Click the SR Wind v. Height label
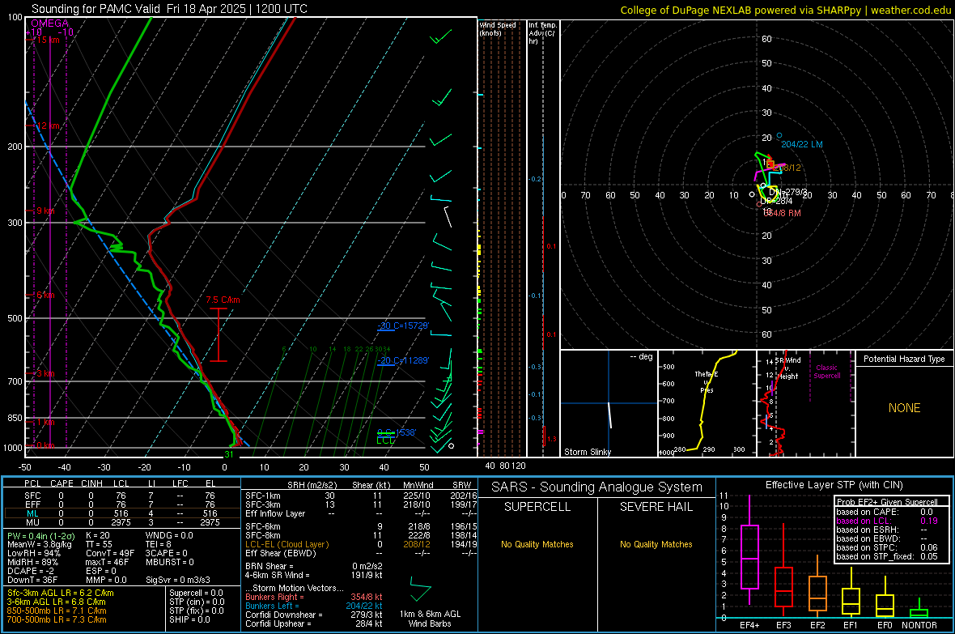Image resolution: width=955 pixels, height=634 pixels. (x=788, y=368)
